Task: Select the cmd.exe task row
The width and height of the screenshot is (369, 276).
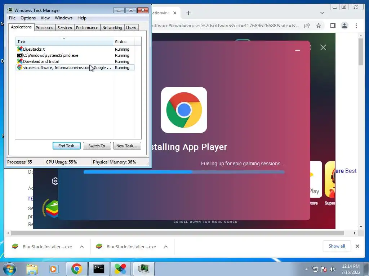Action: 75,55
